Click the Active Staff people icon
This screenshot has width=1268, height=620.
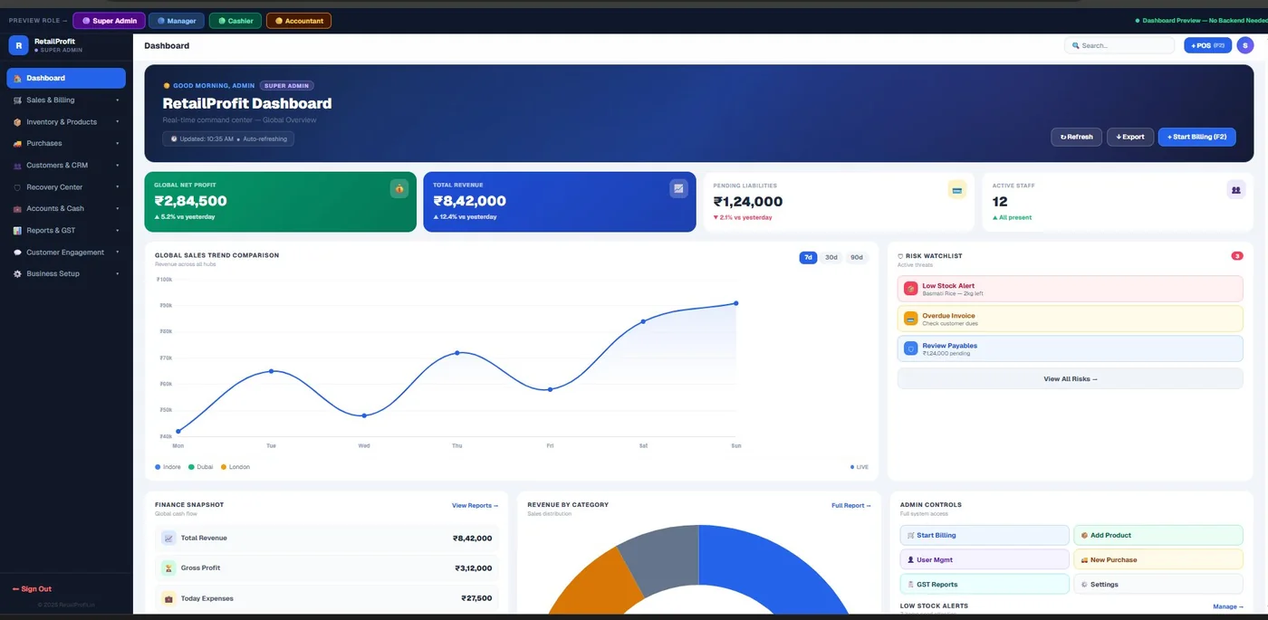[1235, 189]
